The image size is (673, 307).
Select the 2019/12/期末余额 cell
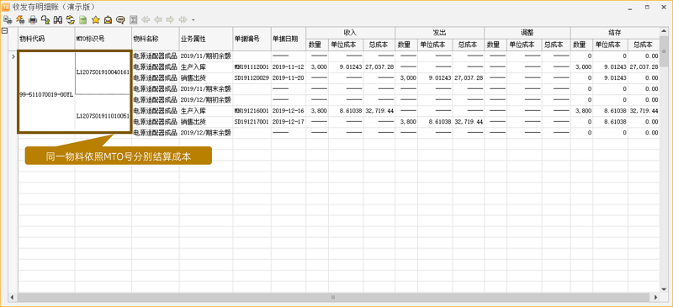click(x=206, y=133)
